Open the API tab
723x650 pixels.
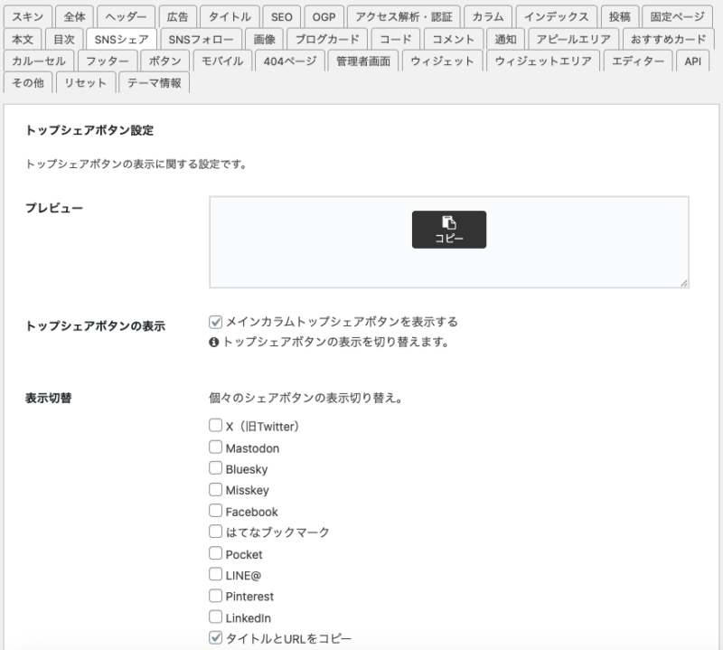[x=692, y=61]
